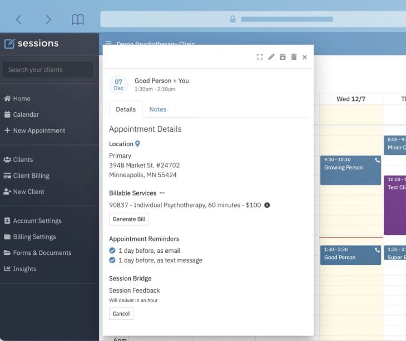Click the trash delete appointment icon
Viewport: 406px width, 341px height.
tap(294, 57)
